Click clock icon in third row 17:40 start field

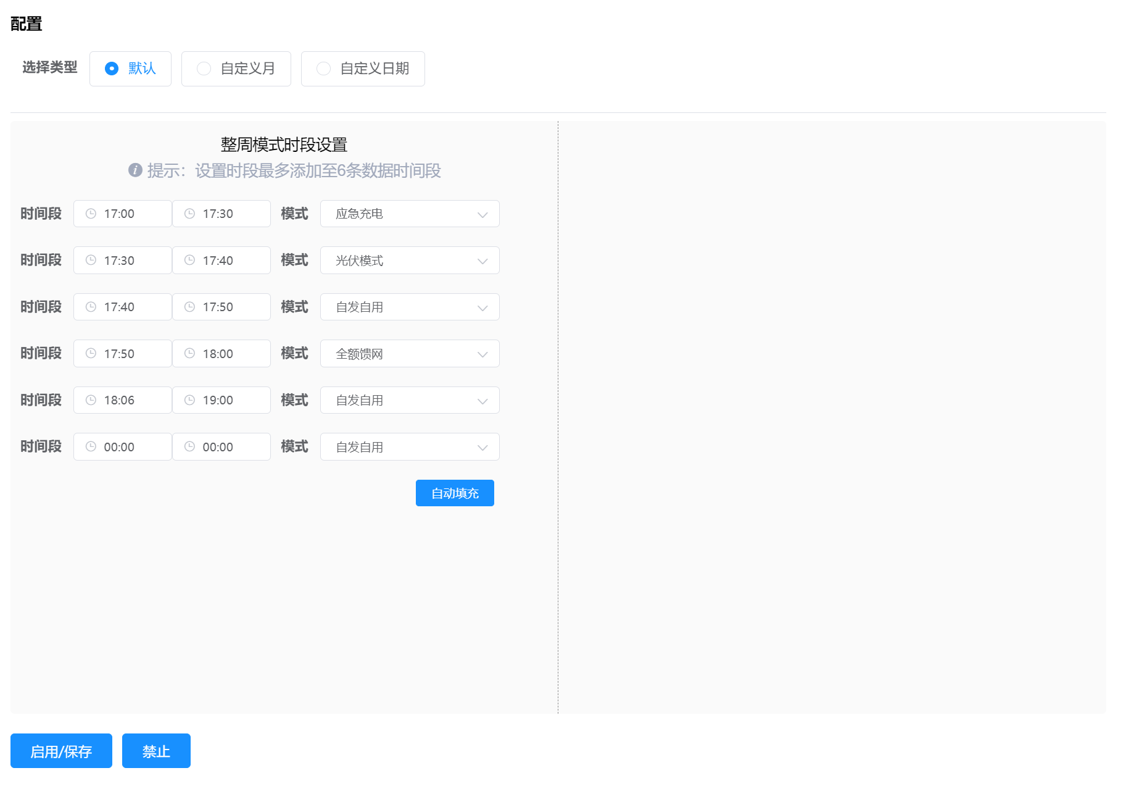[x=91, y=307]
